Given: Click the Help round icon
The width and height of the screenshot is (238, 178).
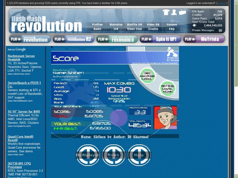Looking at the screenshot, I should click(x=139, y=155).
